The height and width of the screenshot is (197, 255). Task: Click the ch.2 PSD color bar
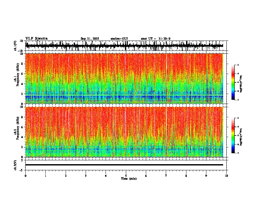[233, 136]
